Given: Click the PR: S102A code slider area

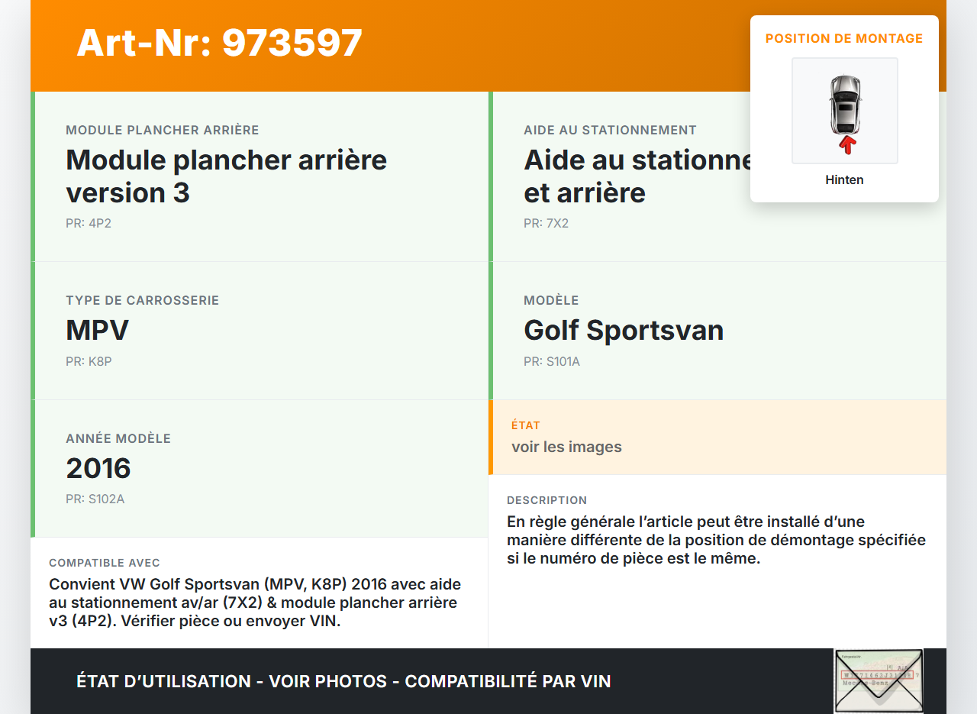Looking at the screenshot, I should point(95,499).
